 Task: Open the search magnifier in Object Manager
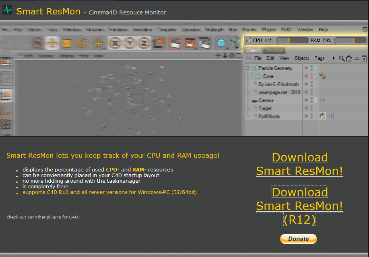(x=342, y=58)
